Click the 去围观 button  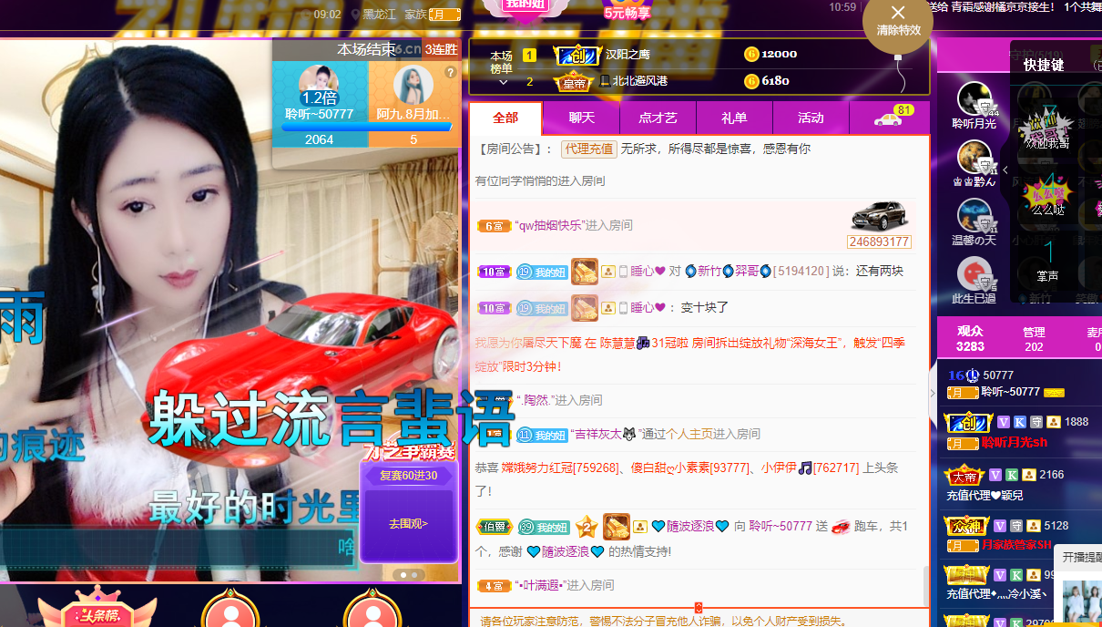408,524
